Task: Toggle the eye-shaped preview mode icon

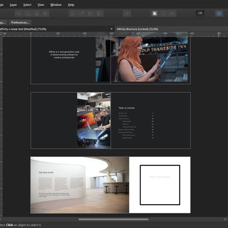Action: coord(200,13)
